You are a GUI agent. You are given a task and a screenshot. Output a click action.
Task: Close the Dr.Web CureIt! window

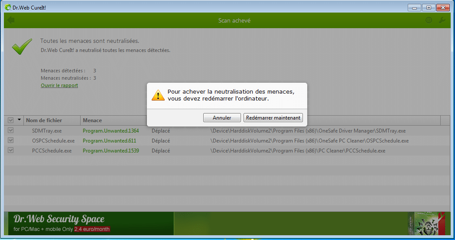click(443, 7)
